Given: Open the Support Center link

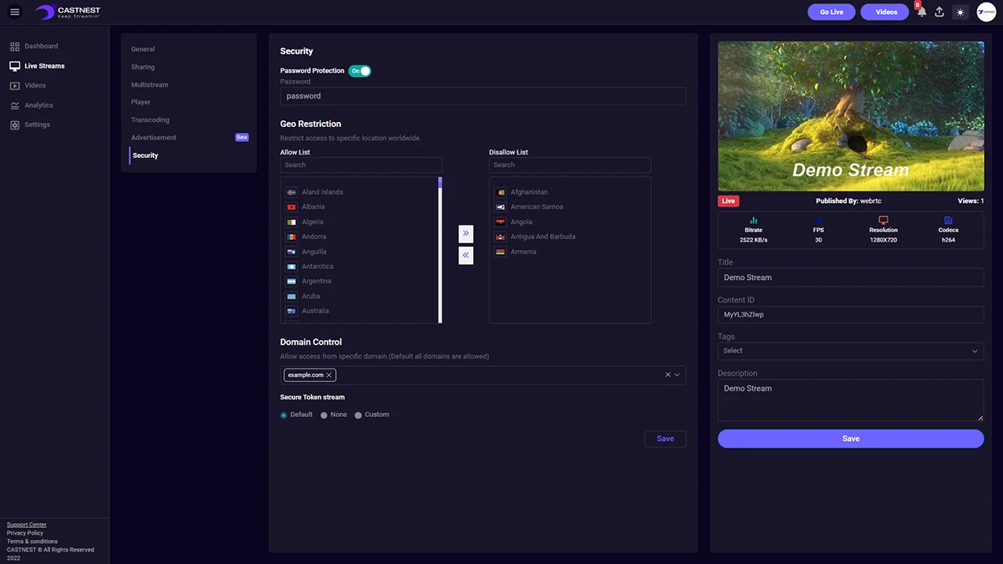Looking at the screenshot, I should click(x=27, y=525).
